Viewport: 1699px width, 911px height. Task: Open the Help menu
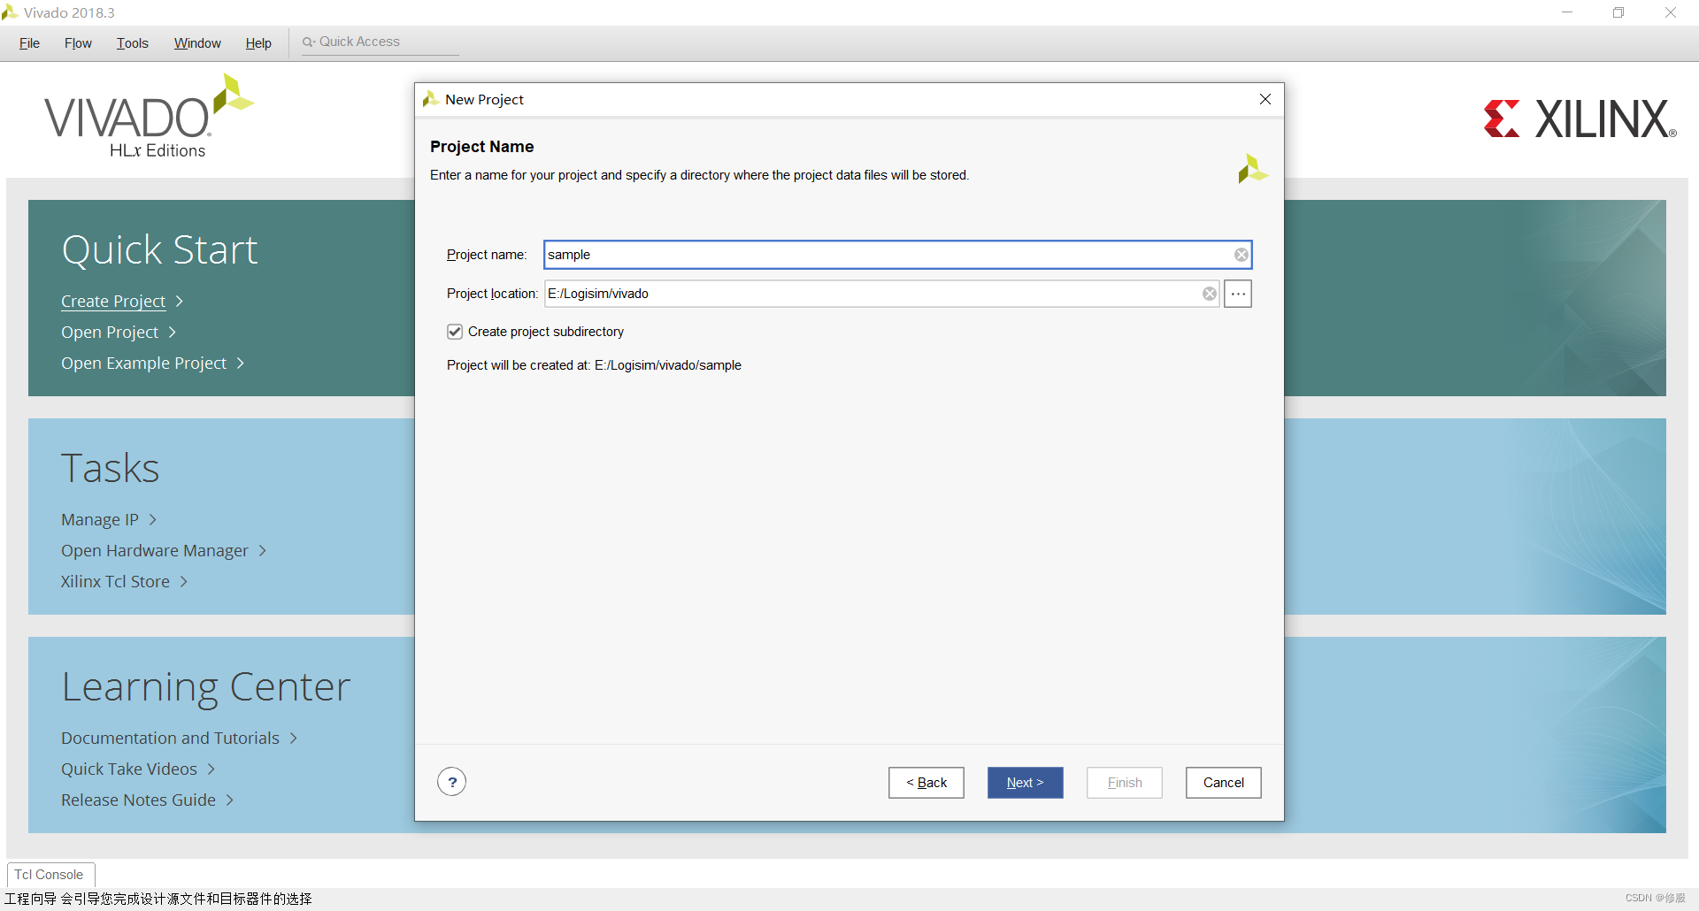point(258,43)
